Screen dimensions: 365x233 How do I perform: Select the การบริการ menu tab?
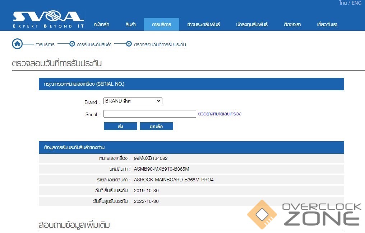pyautogui.click(x=161, y=25)
